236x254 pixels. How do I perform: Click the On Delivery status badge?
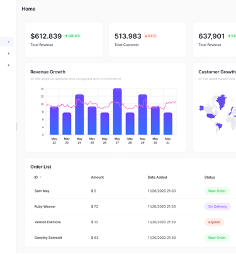point(218,206)
